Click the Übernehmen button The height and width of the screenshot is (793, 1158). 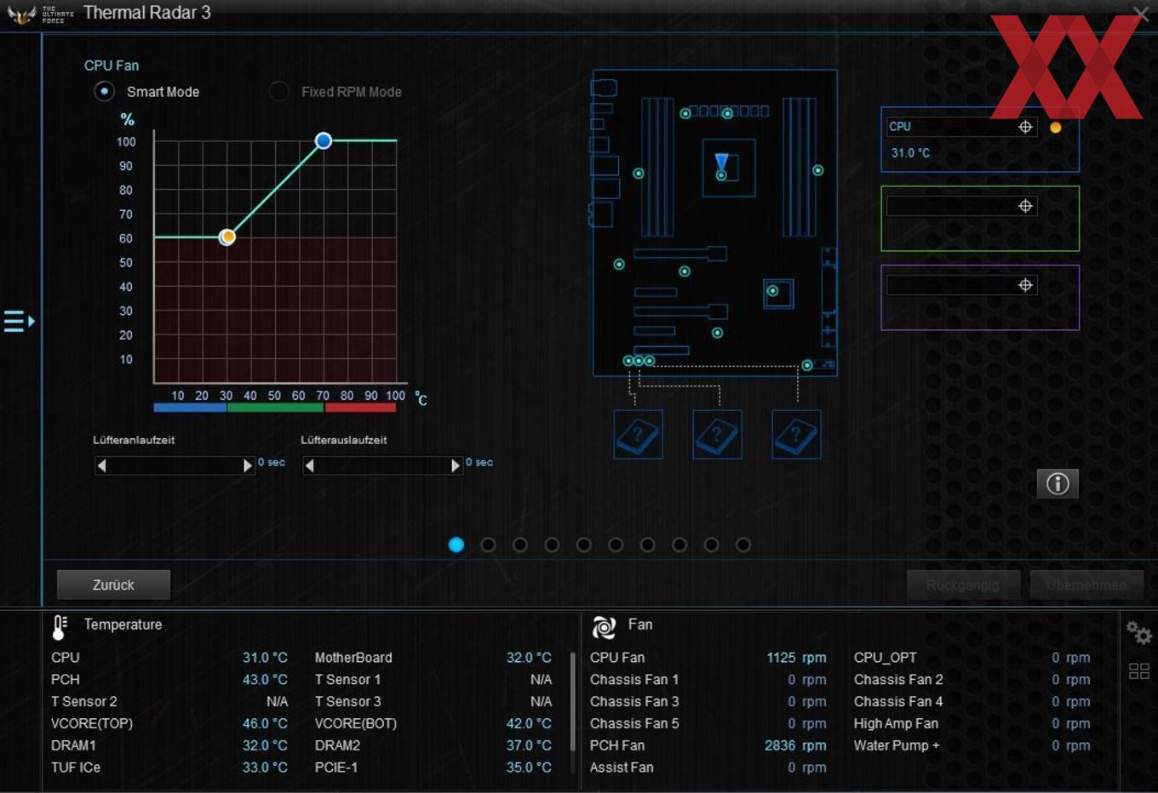coord(1086,585)
